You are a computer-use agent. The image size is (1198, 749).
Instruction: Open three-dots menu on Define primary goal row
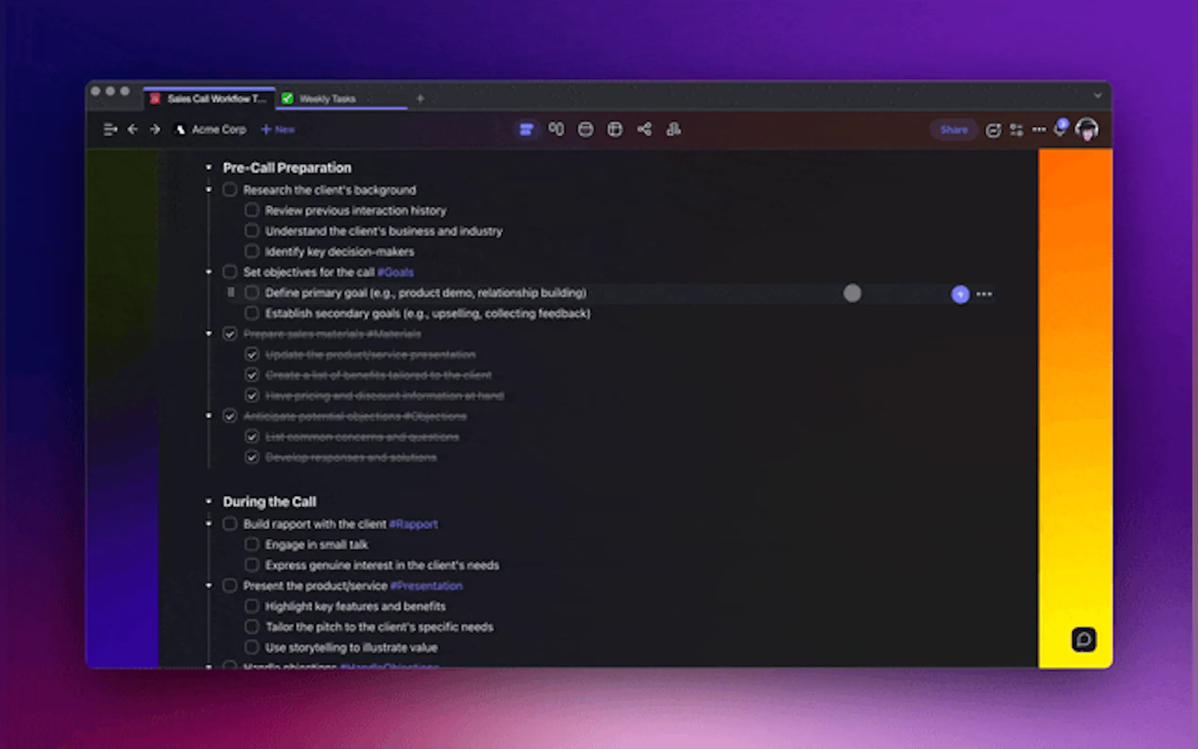click(x=984, y=294)
